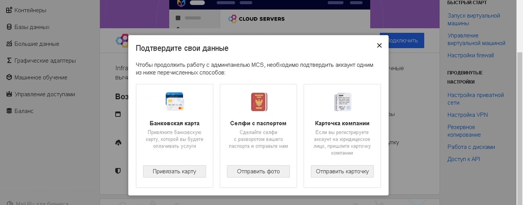Follow the Настройка VPN link
523x205 pixels.
[x=467, y=115]
